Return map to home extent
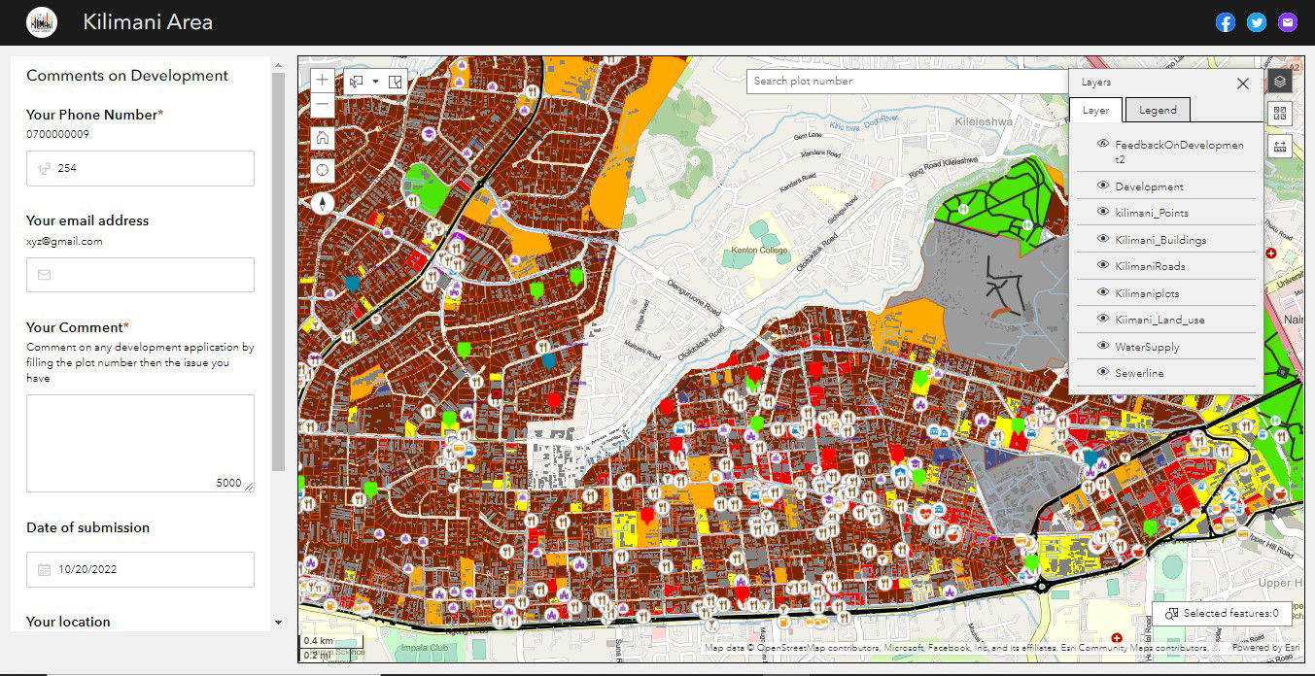Image resolution: width=1315 pixels, height=676 pixels. [x=323, y=138]
